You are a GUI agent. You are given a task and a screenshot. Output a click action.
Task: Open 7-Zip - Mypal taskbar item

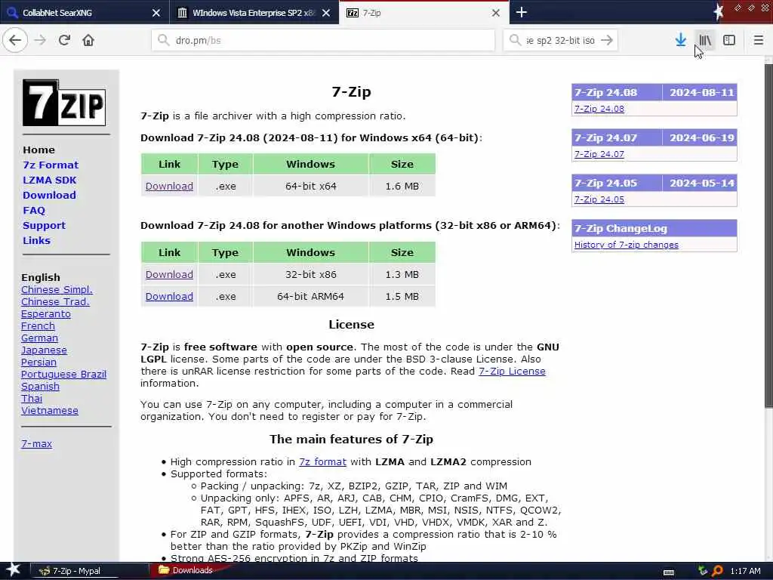91,571
